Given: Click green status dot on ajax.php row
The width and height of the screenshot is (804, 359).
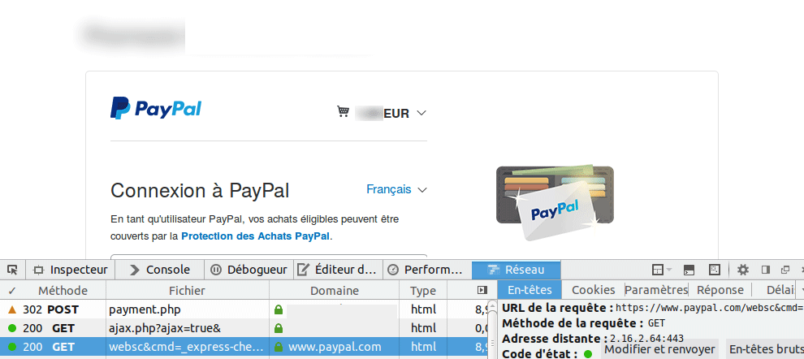Looking at the screenshot, I should [12, 327].
